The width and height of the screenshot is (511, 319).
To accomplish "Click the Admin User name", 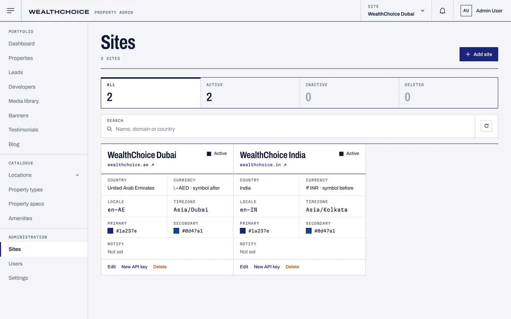I will (x=489, y=11).
